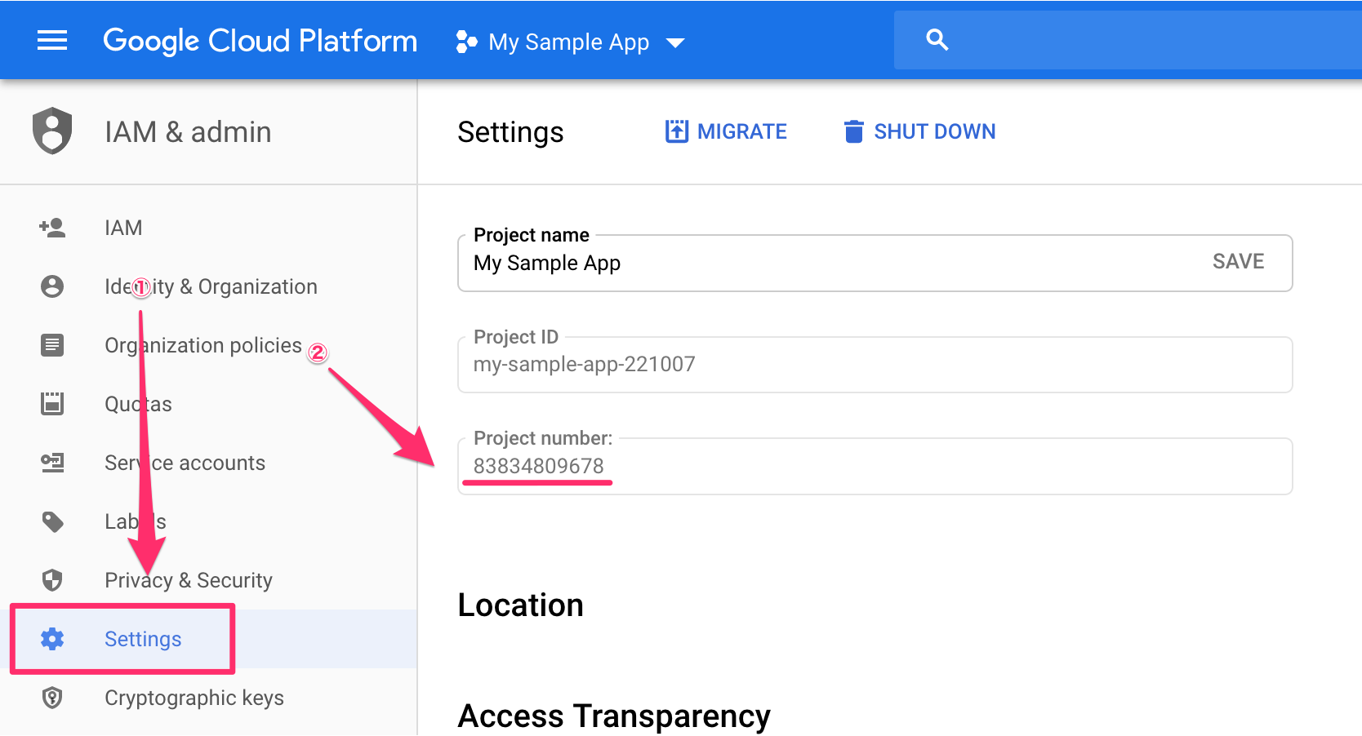The height and width of the screenshot is (736, 1362).
Task: Click the project number 83834809678
Action: (x=539, y=466)
